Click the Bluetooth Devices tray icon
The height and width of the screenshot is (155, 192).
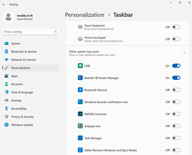pos(80,90)
